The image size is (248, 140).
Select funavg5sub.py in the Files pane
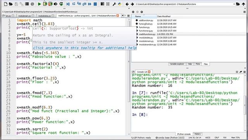coord(146,24)
